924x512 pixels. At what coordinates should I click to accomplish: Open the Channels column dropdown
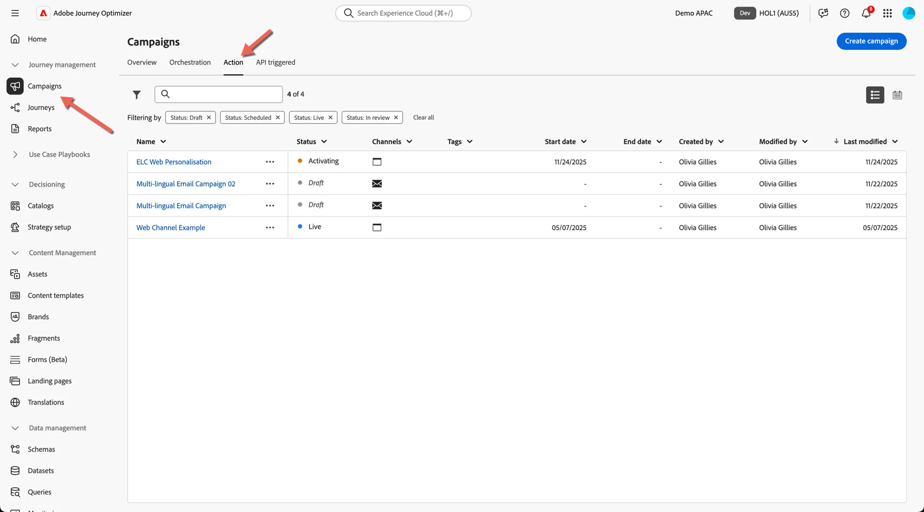pos(410,142)
